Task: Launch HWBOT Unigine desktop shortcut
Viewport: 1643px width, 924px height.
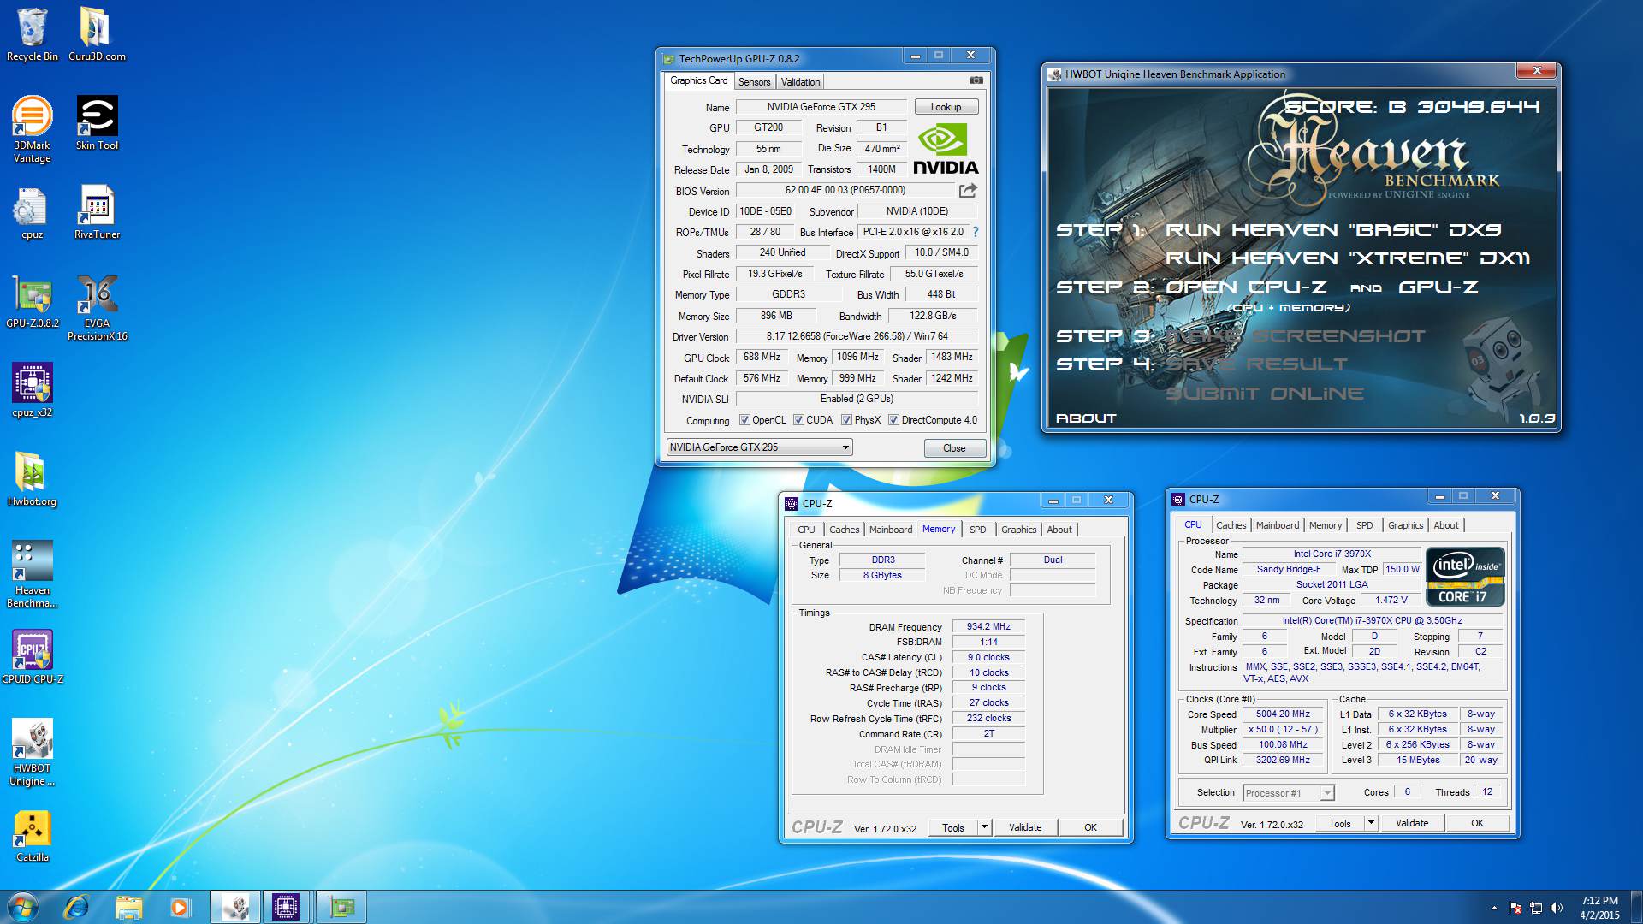Action: click(x=33, y=752)
